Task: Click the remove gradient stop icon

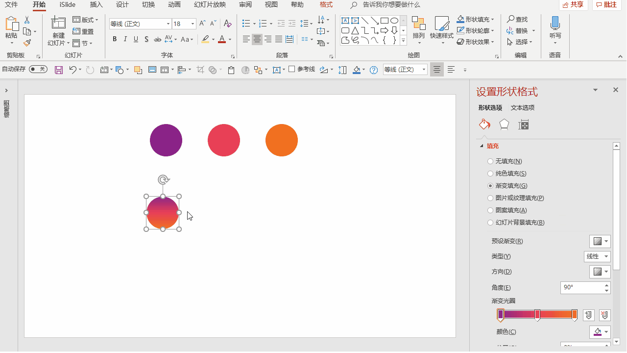Action: pyautogui.click(x=605, y=315)
